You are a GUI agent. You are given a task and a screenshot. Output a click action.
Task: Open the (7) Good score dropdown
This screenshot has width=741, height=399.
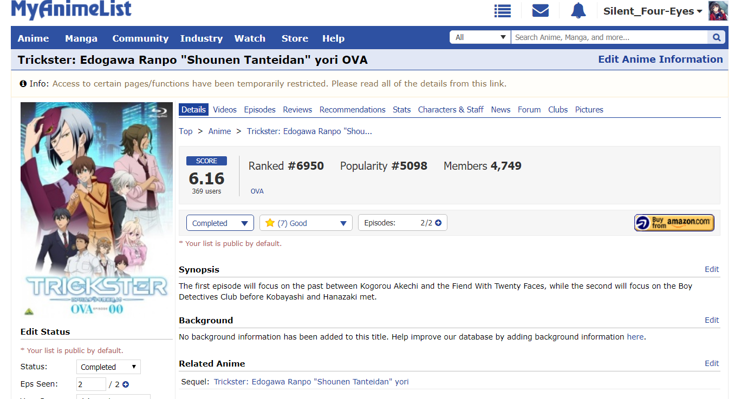point(306,223)
